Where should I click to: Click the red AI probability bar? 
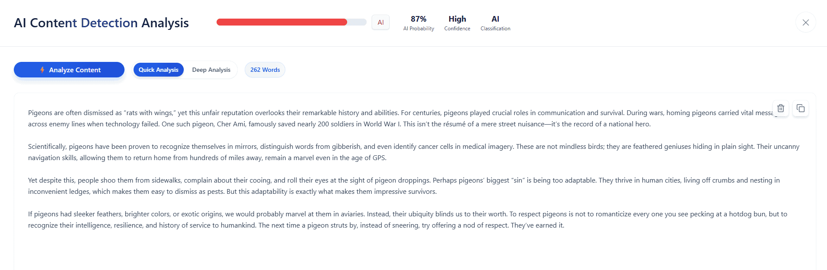tap(281, 22)
